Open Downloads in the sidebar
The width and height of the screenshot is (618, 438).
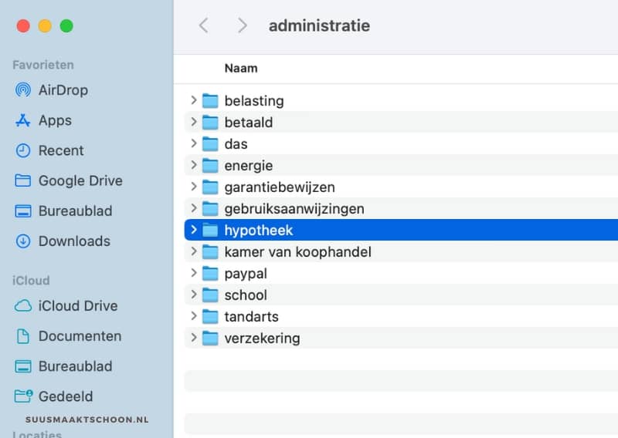tap(73, 241)
